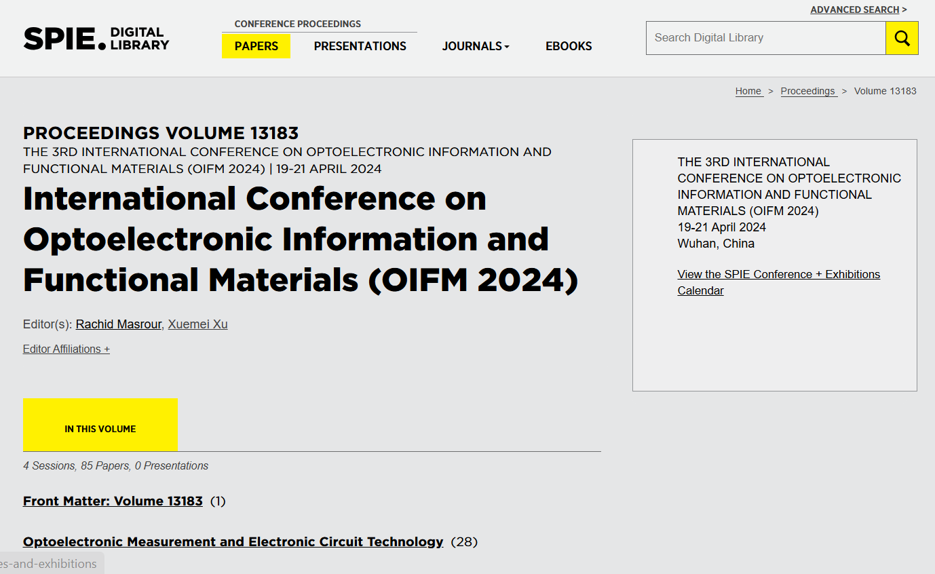Viewport: 935px width, 574px height.
Task: Focus the Search Digital Library field
Action: point(765,38)
